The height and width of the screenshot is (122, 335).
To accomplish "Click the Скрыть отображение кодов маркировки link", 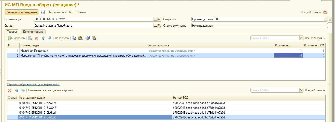I will [x=33, y=84].
